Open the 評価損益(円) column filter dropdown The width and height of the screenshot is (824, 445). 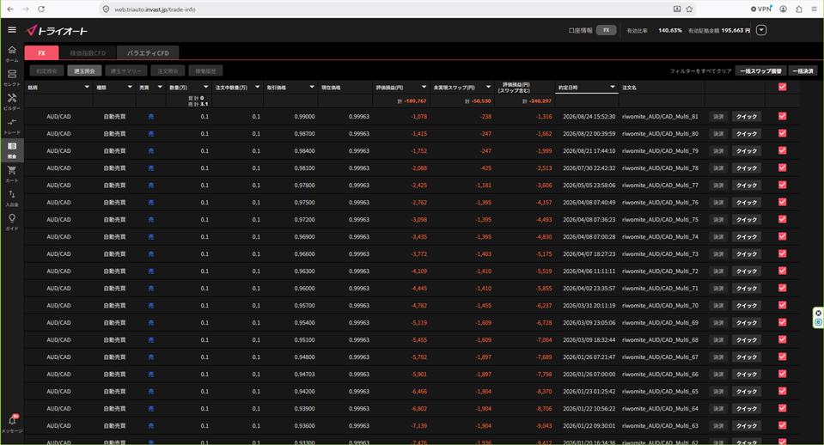pyautogui.click(x=424, y=88)
